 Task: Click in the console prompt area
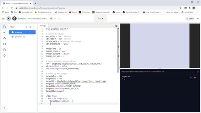coord(124,79)
